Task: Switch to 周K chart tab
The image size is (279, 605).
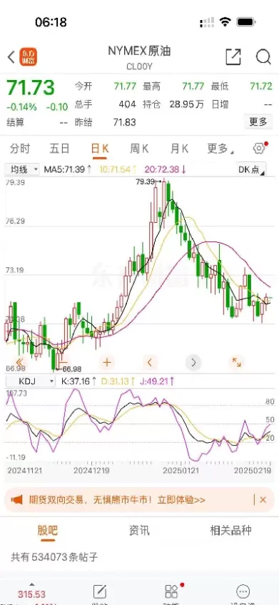Action: 140,149
